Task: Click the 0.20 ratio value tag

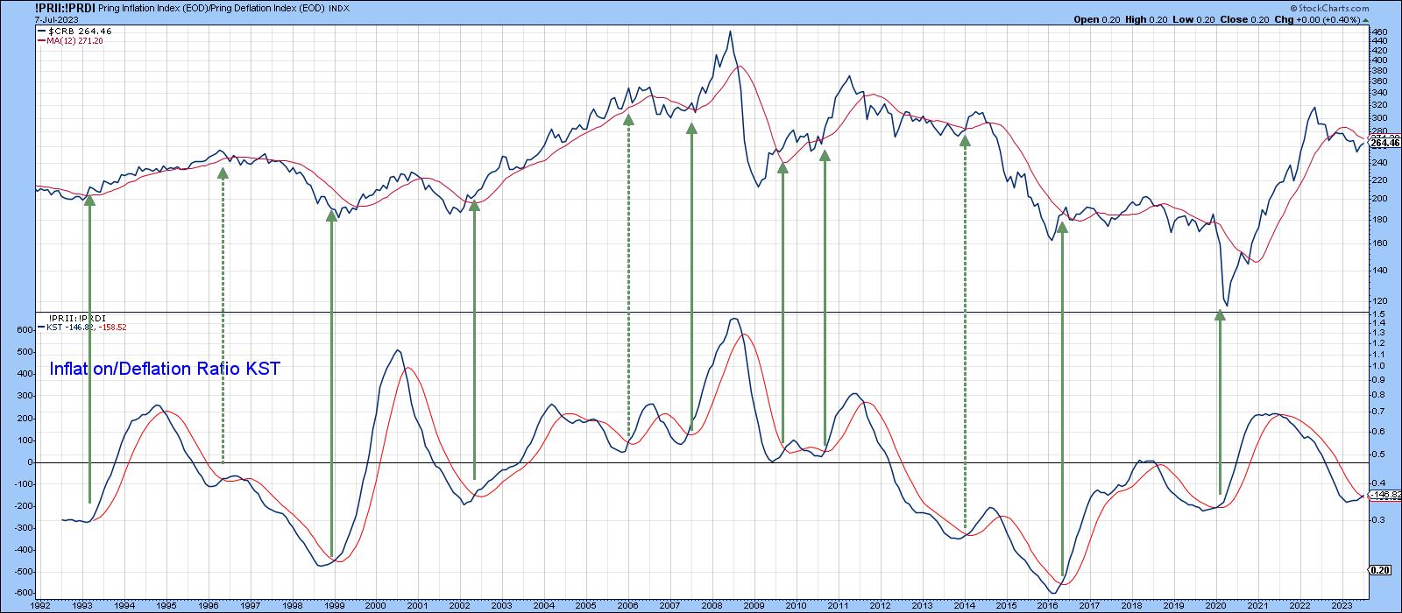Action: tap(1380, 570)
